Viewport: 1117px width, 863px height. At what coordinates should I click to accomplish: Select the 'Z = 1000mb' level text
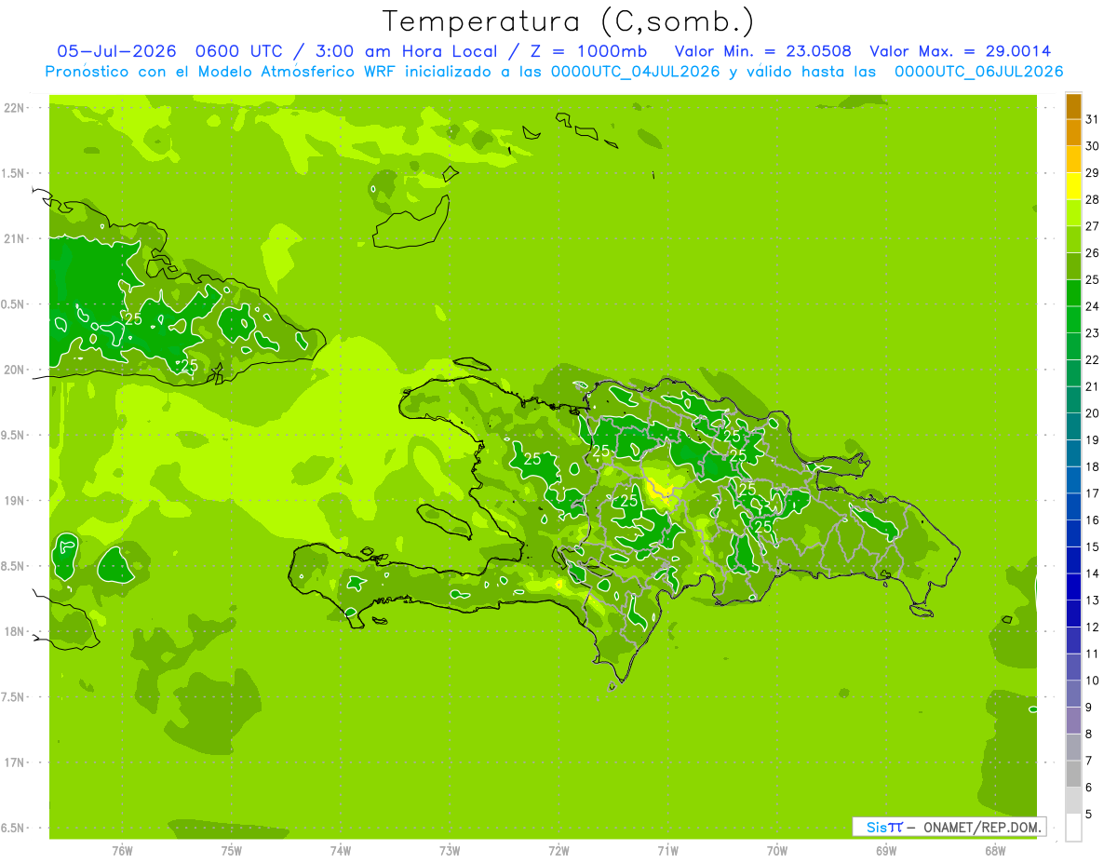[587, 51]
